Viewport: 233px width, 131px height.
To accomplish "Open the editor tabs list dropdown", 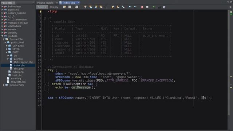I will click(228, 2).
